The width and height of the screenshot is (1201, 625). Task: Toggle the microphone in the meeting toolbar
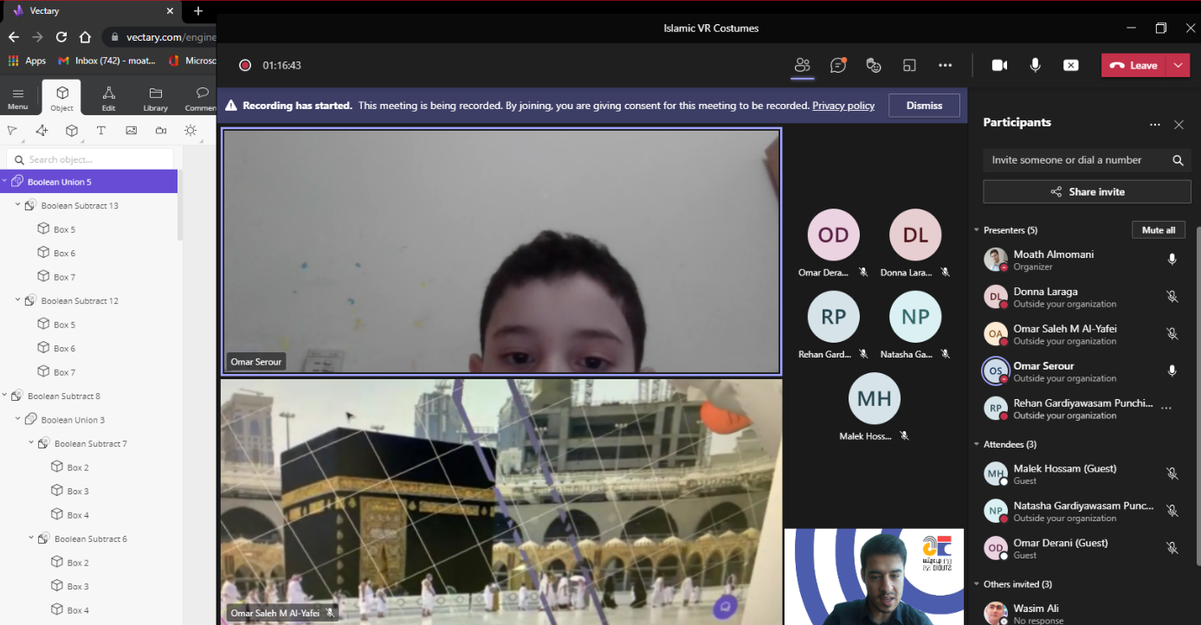pos(1035,65)
